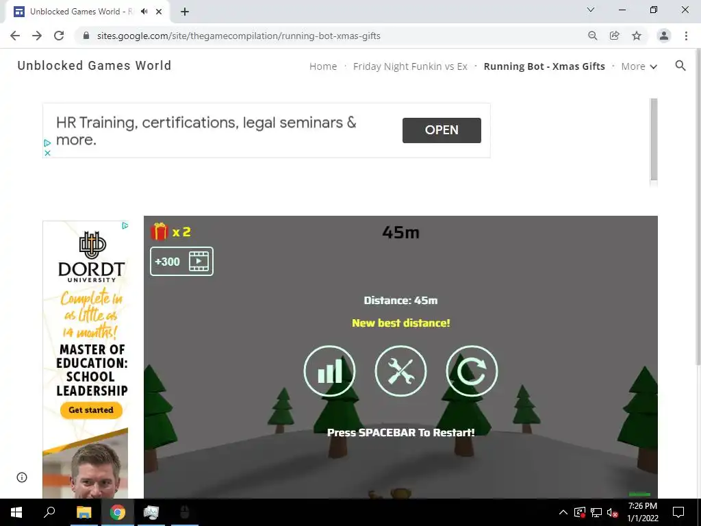This screenshot has width=701, height=526.
Task: Open a new browser tab
Action: [x=185, y=12]
